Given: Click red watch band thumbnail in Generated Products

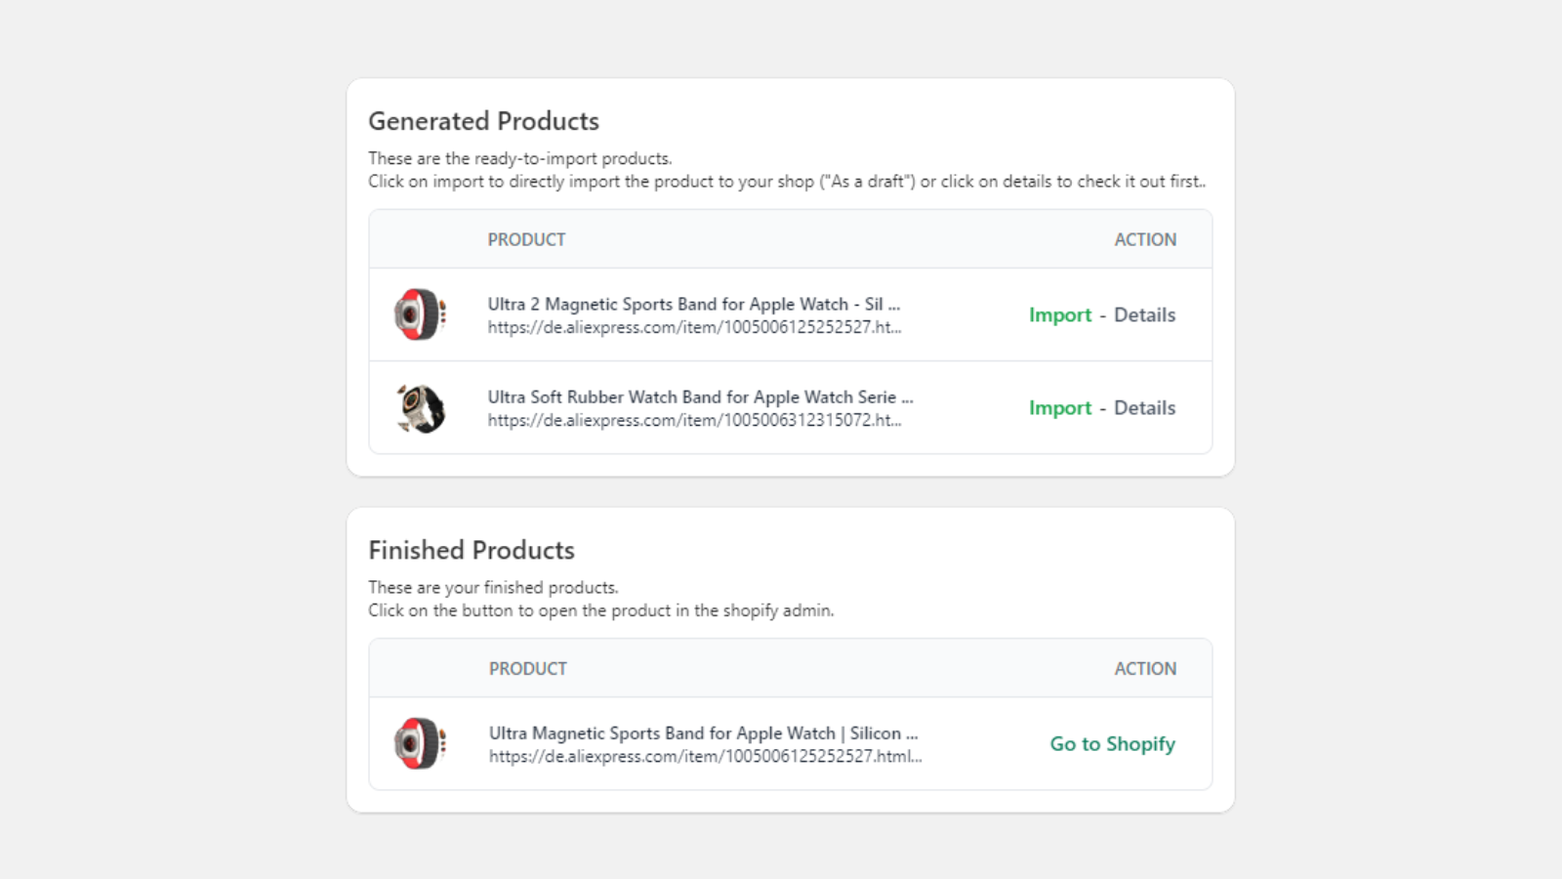Looking at the screenshot, I should point(420,314).
